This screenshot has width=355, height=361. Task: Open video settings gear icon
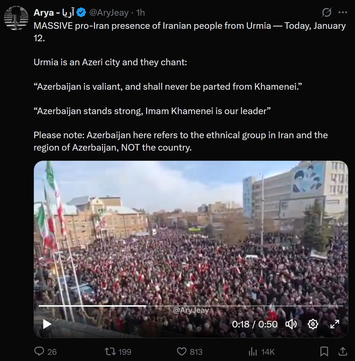[313, 324]
